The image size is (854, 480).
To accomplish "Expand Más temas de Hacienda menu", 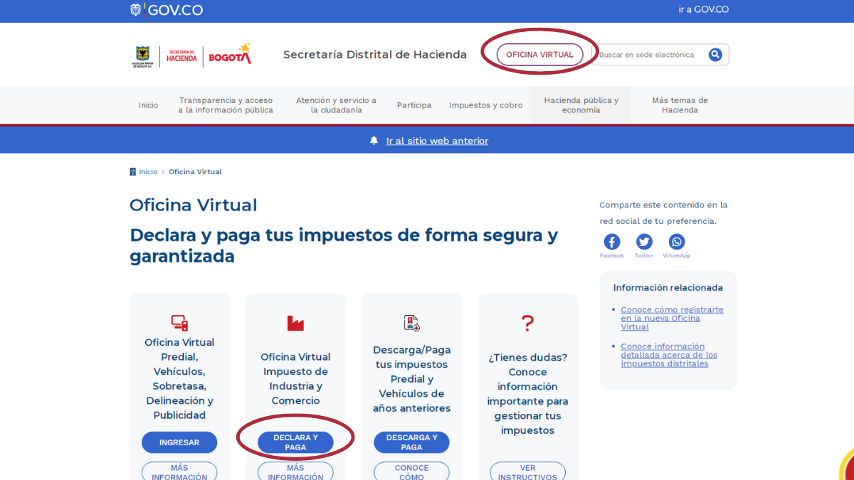I will click(680, 105).
